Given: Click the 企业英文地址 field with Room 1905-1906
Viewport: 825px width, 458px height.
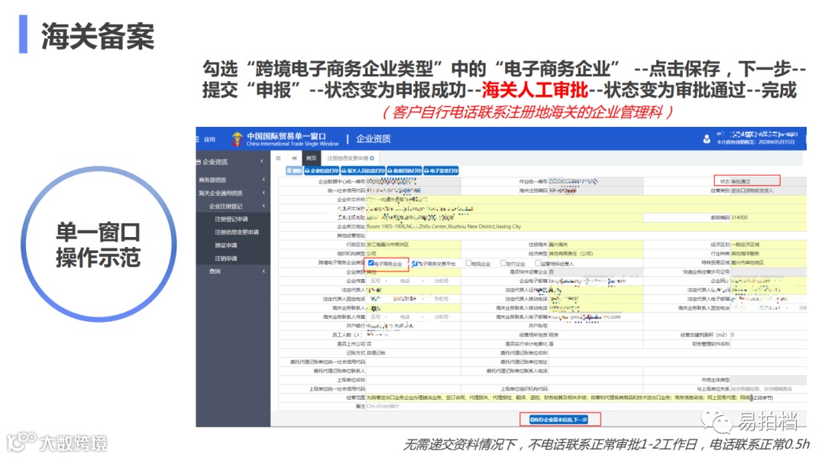Looking at the screenshot, I should (586, 226).
